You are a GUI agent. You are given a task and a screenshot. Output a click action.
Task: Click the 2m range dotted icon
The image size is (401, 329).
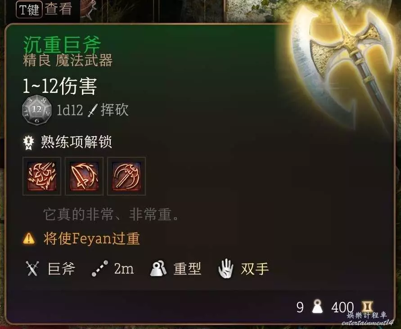click(x=100, y=269)
